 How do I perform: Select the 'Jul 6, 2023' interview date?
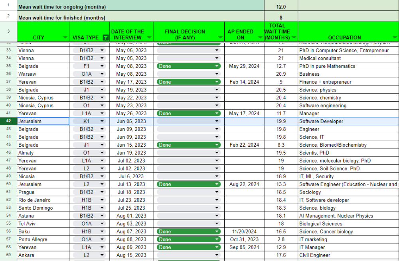coord(131,177)
